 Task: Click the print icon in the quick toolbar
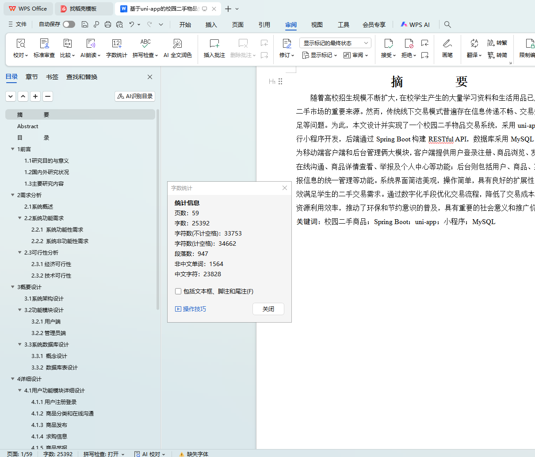pos(108,24)
